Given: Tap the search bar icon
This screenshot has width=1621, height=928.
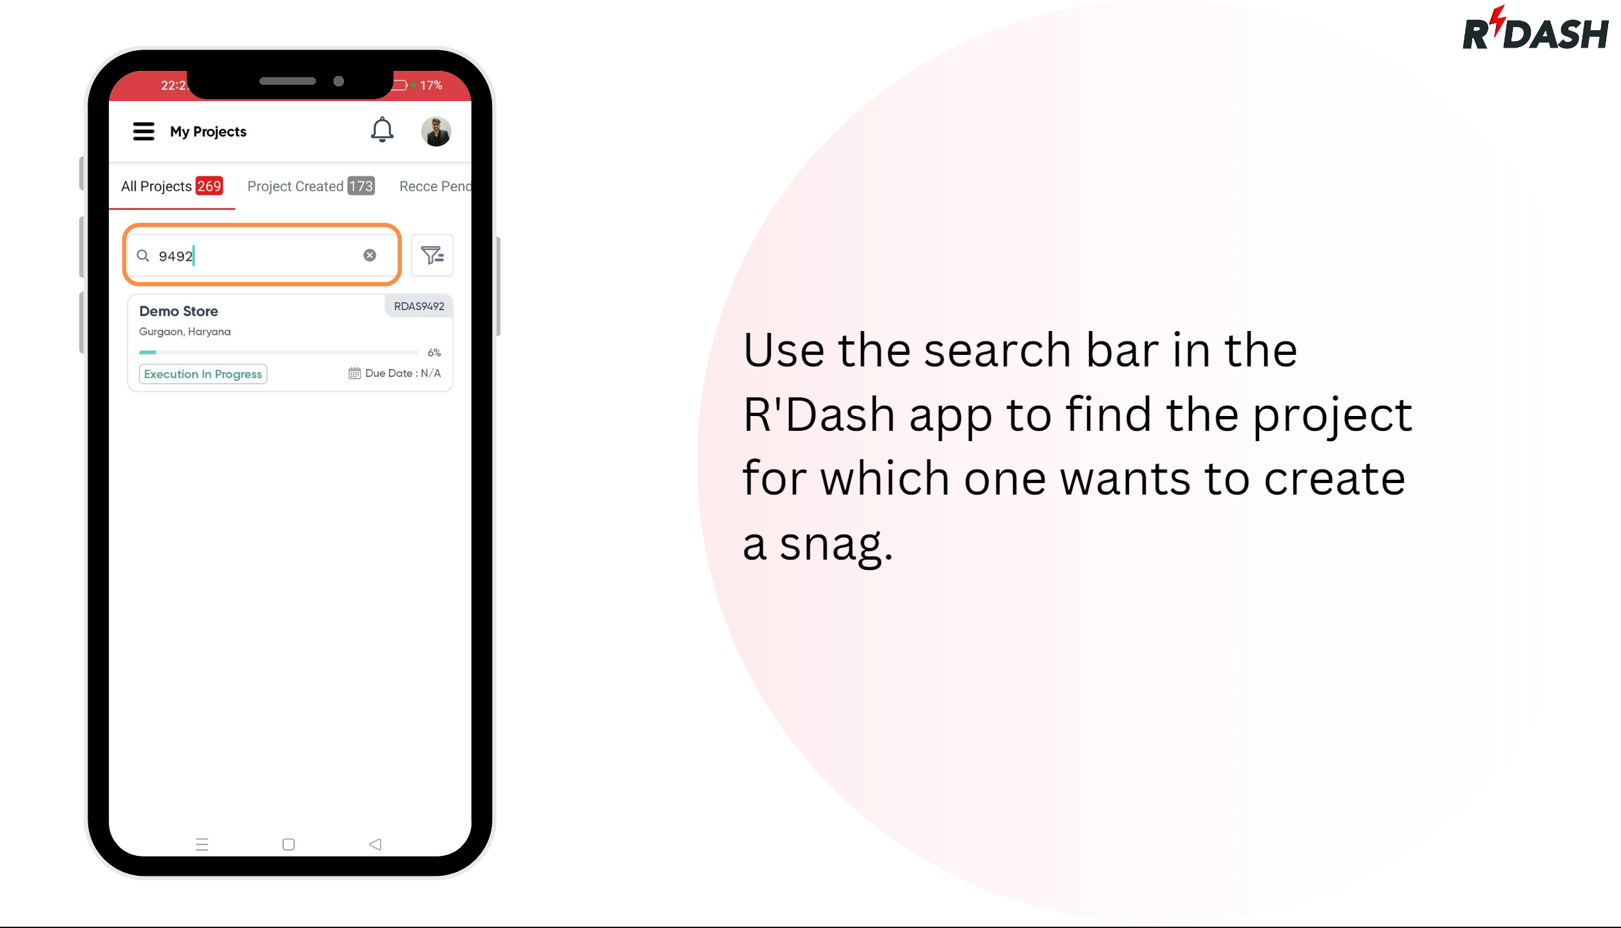Looking at the screenshot, I should (142, 255).
